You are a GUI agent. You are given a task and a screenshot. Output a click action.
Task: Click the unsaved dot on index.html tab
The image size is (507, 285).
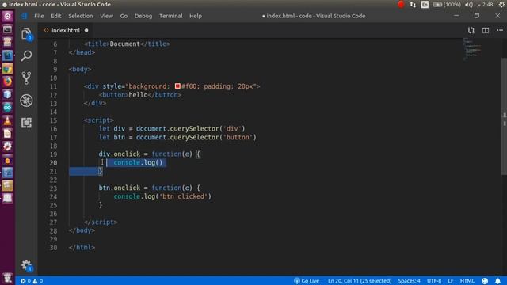pyautogui.click(x=86, y=30)
